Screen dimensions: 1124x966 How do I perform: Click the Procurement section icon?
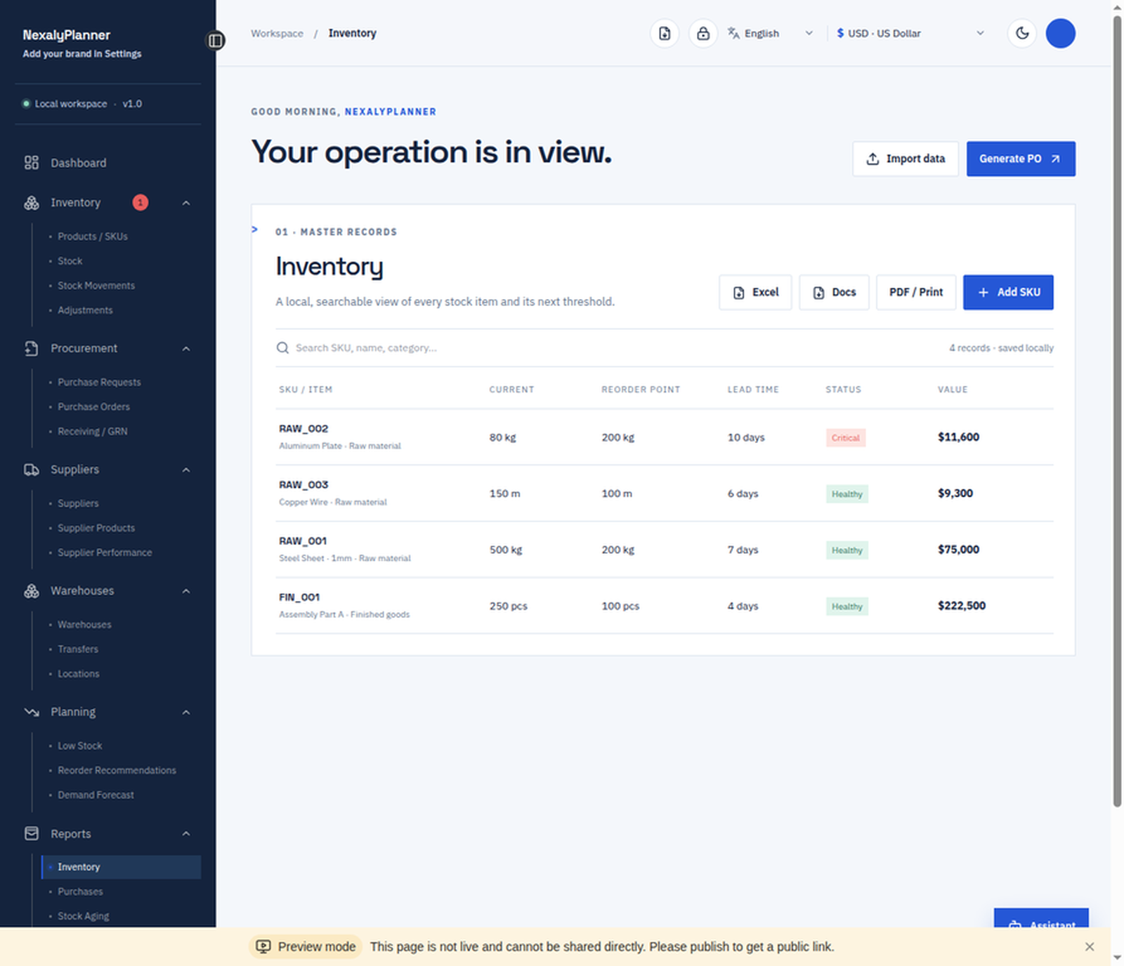click(x=32, y=348)
